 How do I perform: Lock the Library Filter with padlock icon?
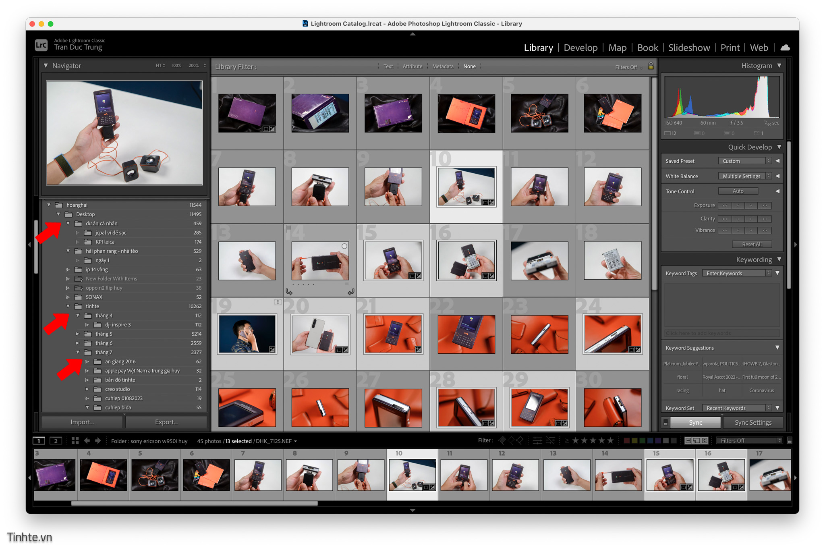tap(651, 66)
